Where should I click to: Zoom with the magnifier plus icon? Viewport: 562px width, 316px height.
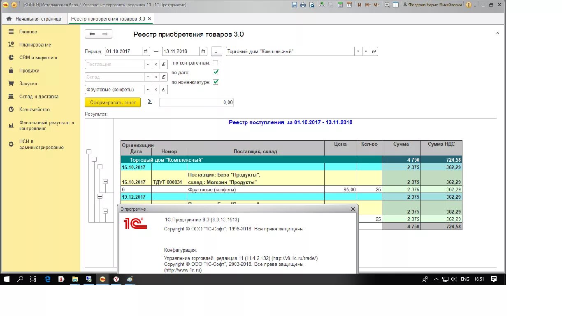coord(387,5)
